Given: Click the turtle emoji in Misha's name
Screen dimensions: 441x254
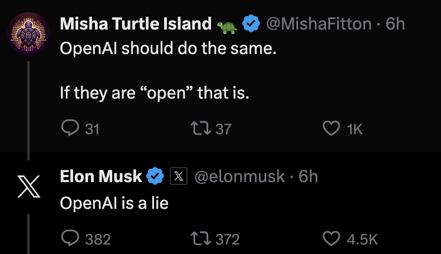Looking at the screenshot, I should 227,25.
